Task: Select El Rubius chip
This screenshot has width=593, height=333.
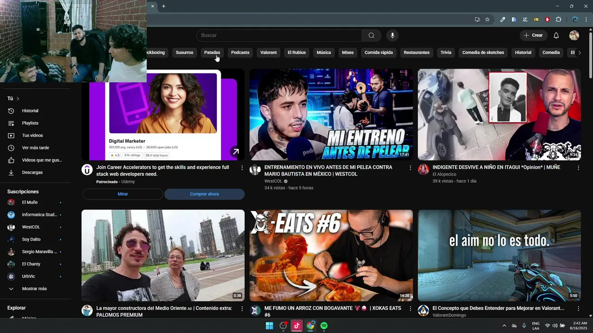Action: [296, 53]
